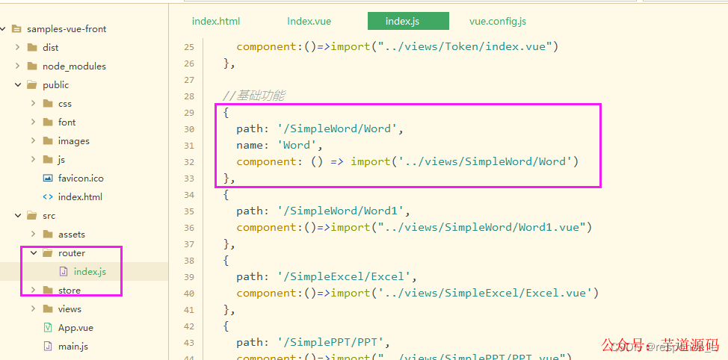Click the dist folder icon
728x360 pixels.
32,47
